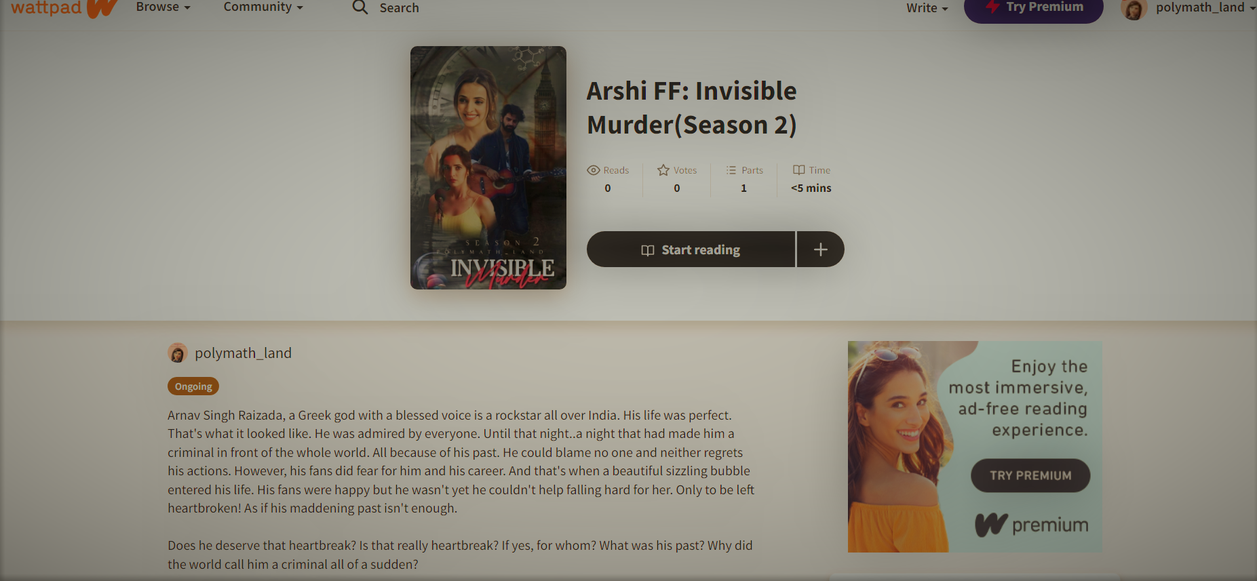The image size is (1257, 581).
Task: Click the TRY PREMIUM button in the ad
Action: 1030,476
